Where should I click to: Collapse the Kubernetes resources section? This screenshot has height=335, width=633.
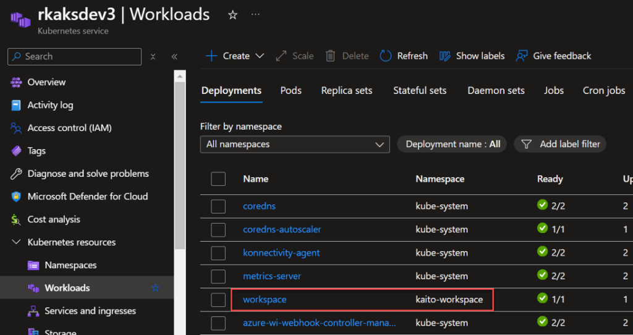[16, 242]
